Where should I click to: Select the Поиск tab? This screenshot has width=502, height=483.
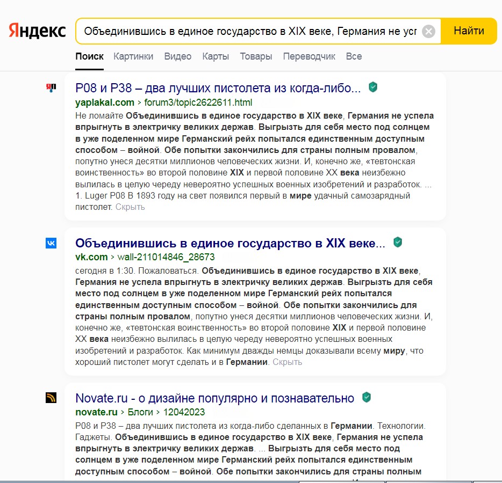click(89, 56)
